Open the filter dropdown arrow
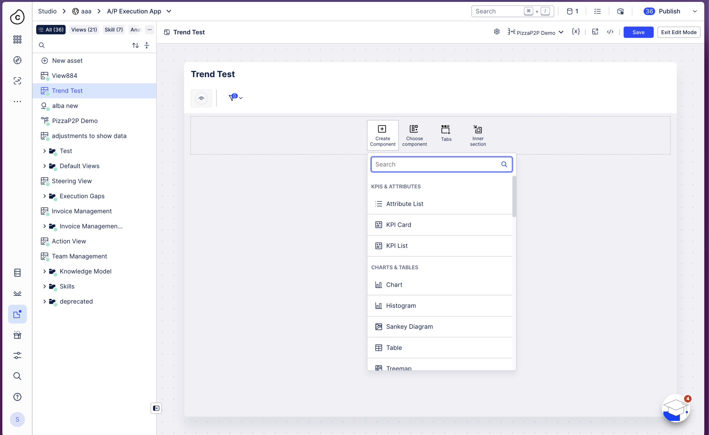This screenshot has width=709, height=435. pos(241,98)
